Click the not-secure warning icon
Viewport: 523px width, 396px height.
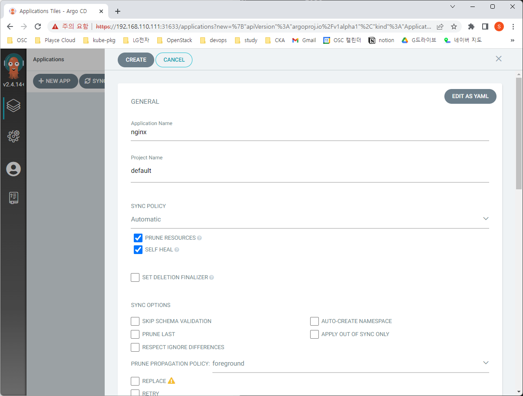(x=55, y=26)
